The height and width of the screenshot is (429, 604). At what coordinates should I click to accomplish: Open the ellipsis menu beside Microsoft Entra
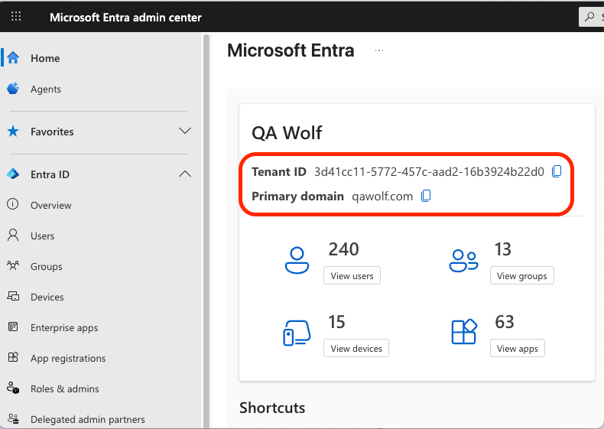(379, 50)
